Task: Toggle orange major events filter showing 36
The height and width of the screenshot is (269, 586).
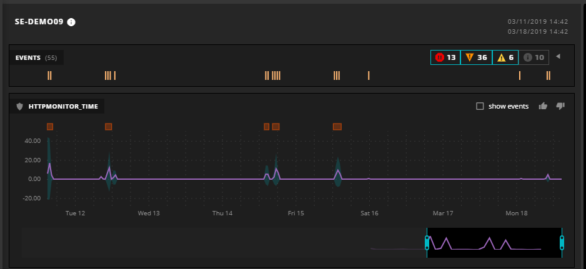Action: pyautogui.click(x=476, y=57)
